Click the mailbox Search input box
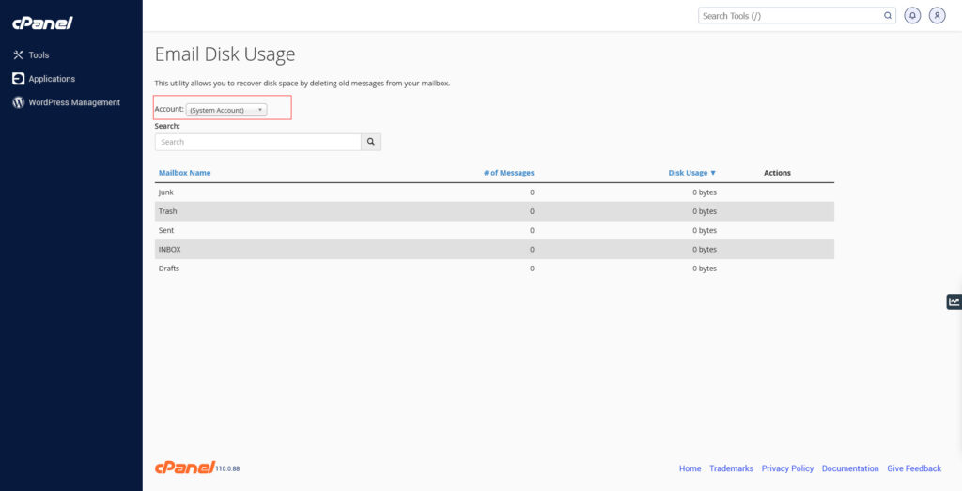 (257, 142)
